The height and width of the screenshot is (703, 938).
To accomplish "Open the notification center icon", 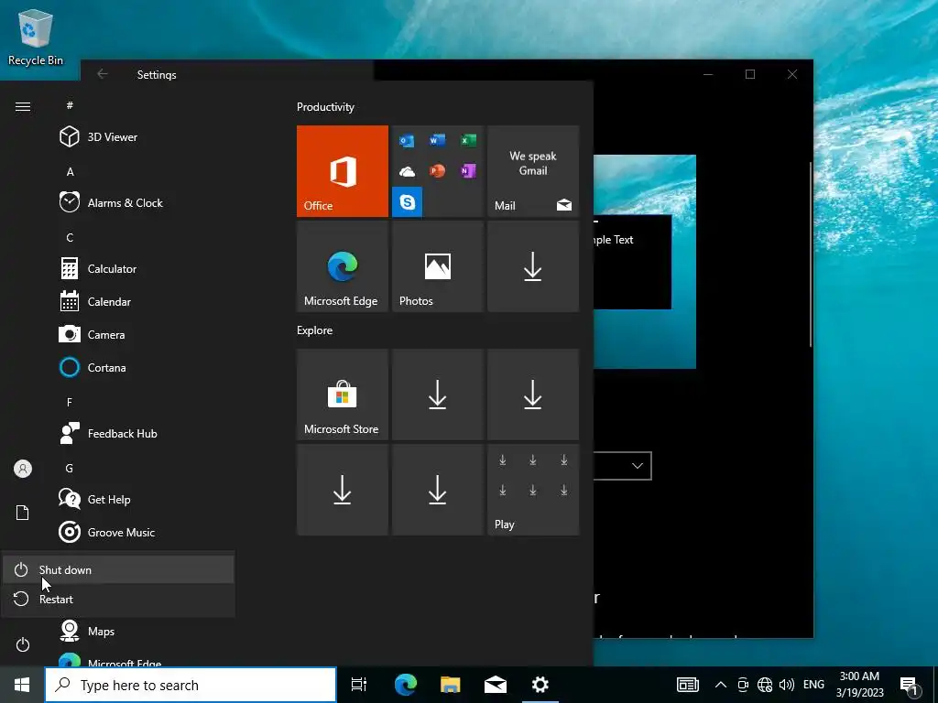I will 910,687.
